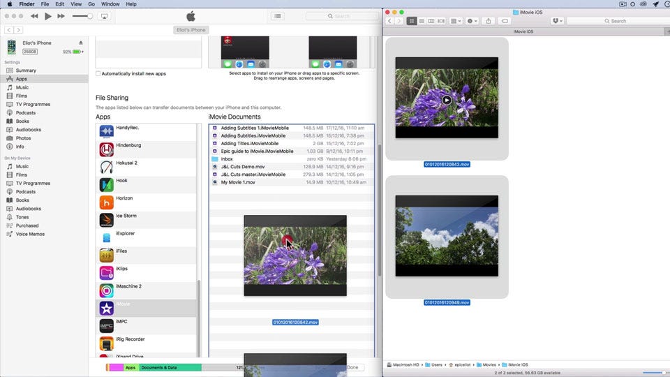This screenshot has height=377, width=670.
Task: Click the list view icon in iTunes toolbar
Action: click(278, 16)
